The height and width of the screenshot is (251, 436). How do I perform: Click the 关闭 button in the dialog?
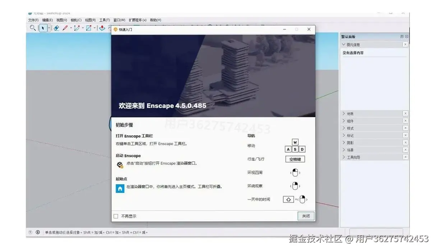306,216
